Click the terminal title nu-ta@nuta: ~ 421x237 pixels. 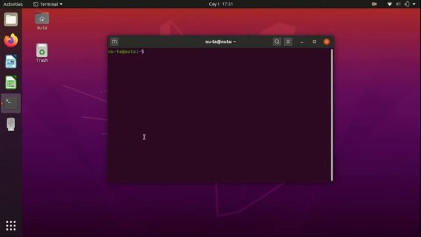pyautogui.click(x=220, y=41)
